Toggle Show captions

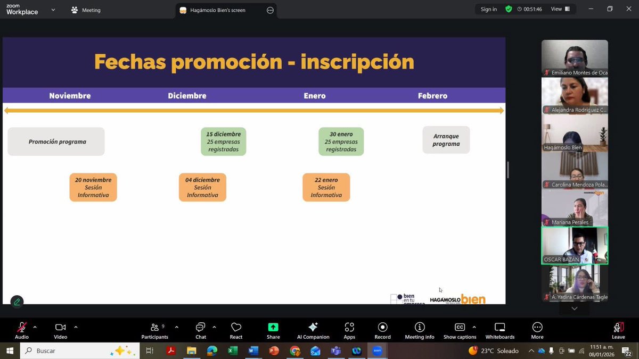point(460,330)
